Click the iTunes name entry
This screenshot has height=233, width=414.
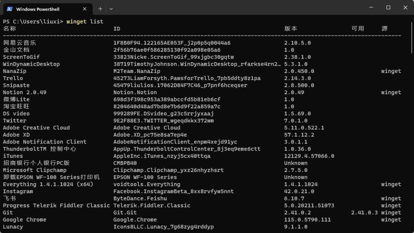click(x=13, y=156)
